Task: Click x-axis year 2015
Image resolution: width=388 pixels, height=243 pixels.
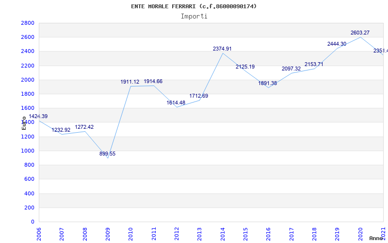Action: [x=245, y=234]
